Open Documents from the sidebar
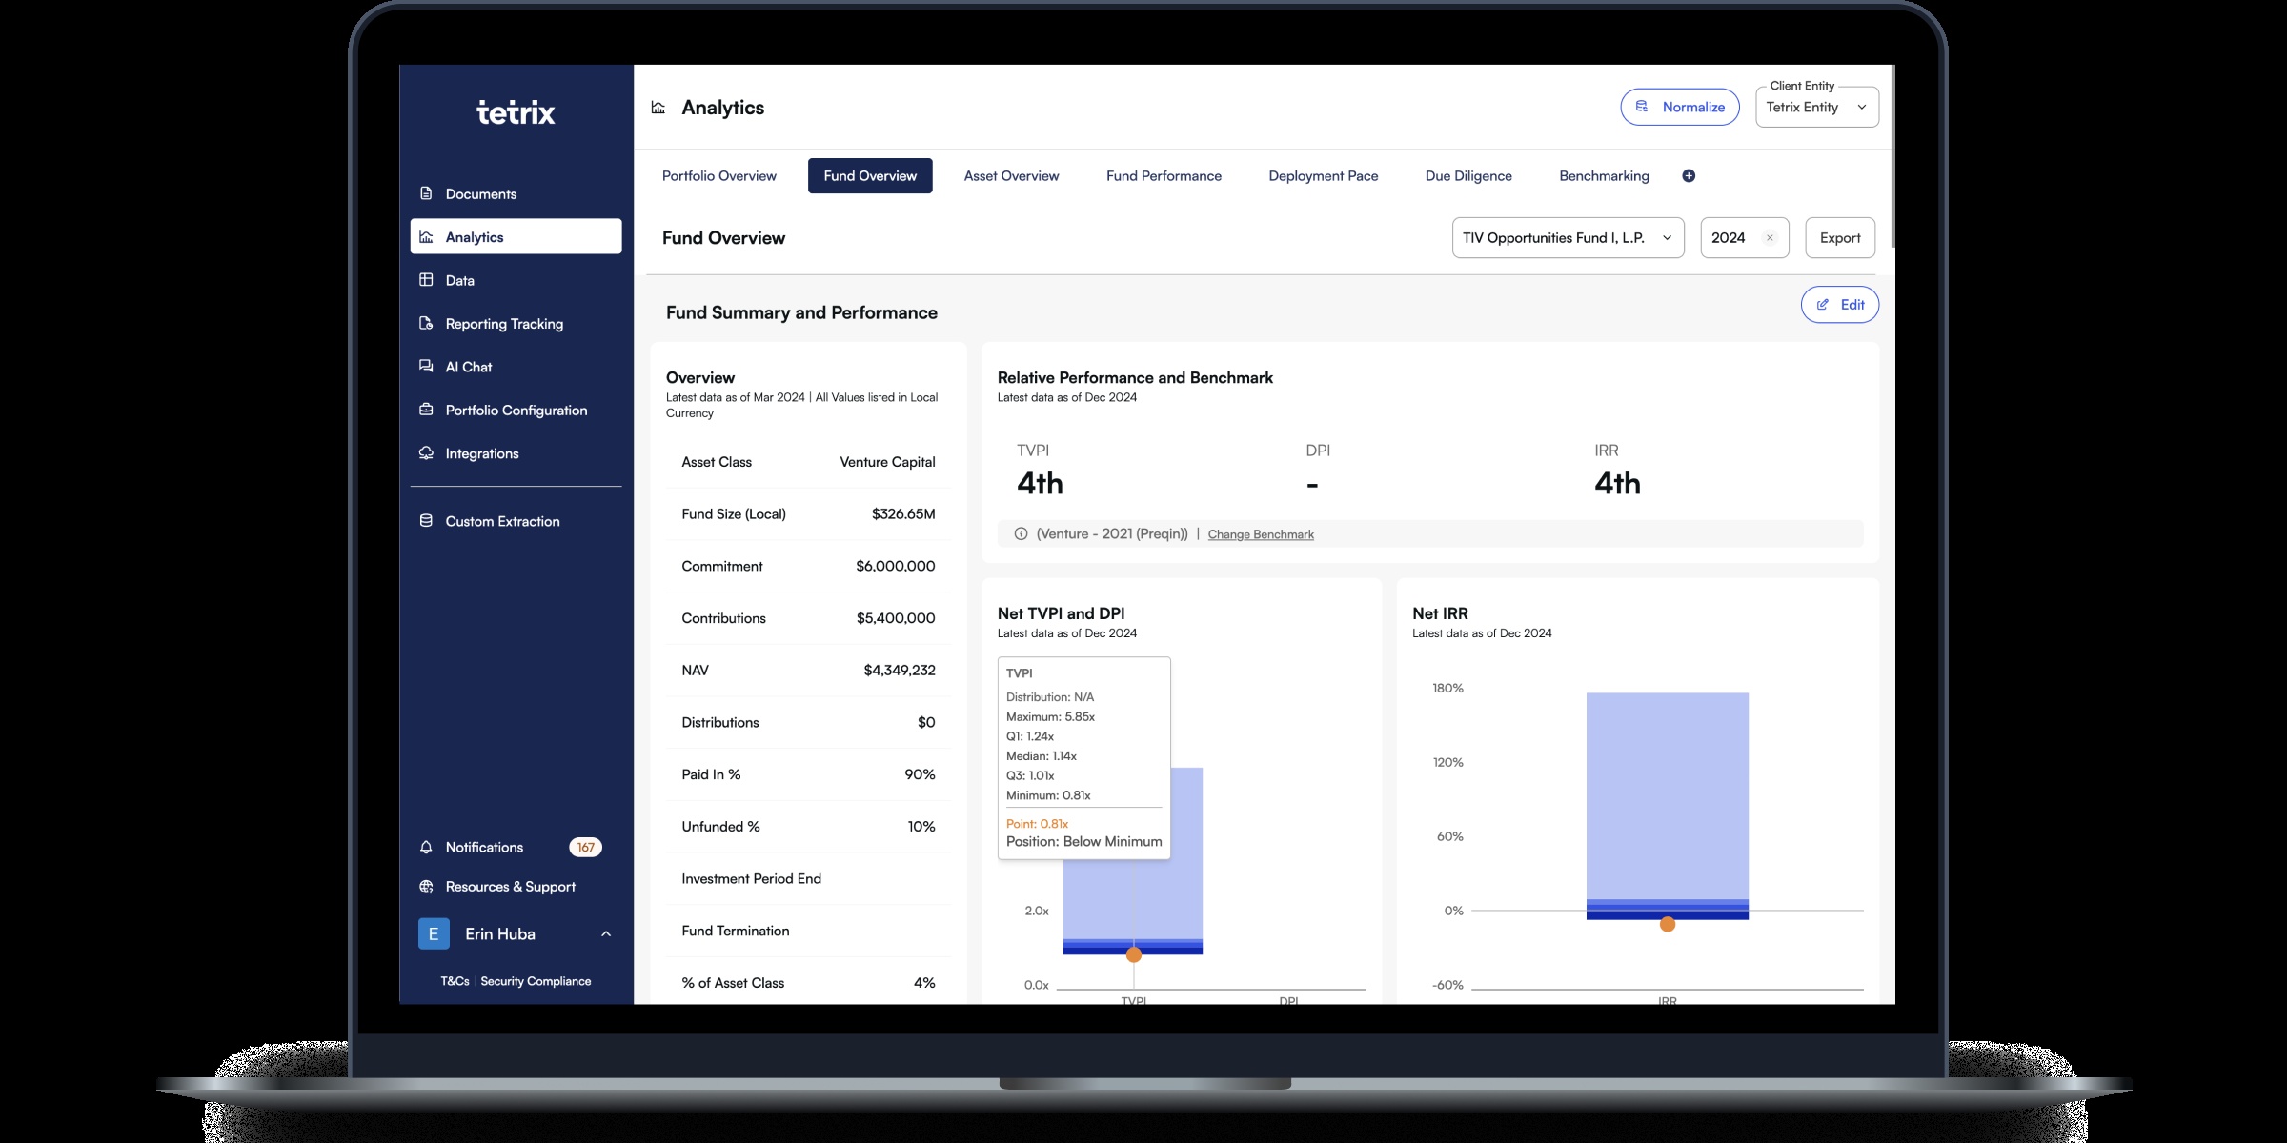The width and height of the screenshot is (2287, 1143). pyautogui.click(x=516, y=193)
